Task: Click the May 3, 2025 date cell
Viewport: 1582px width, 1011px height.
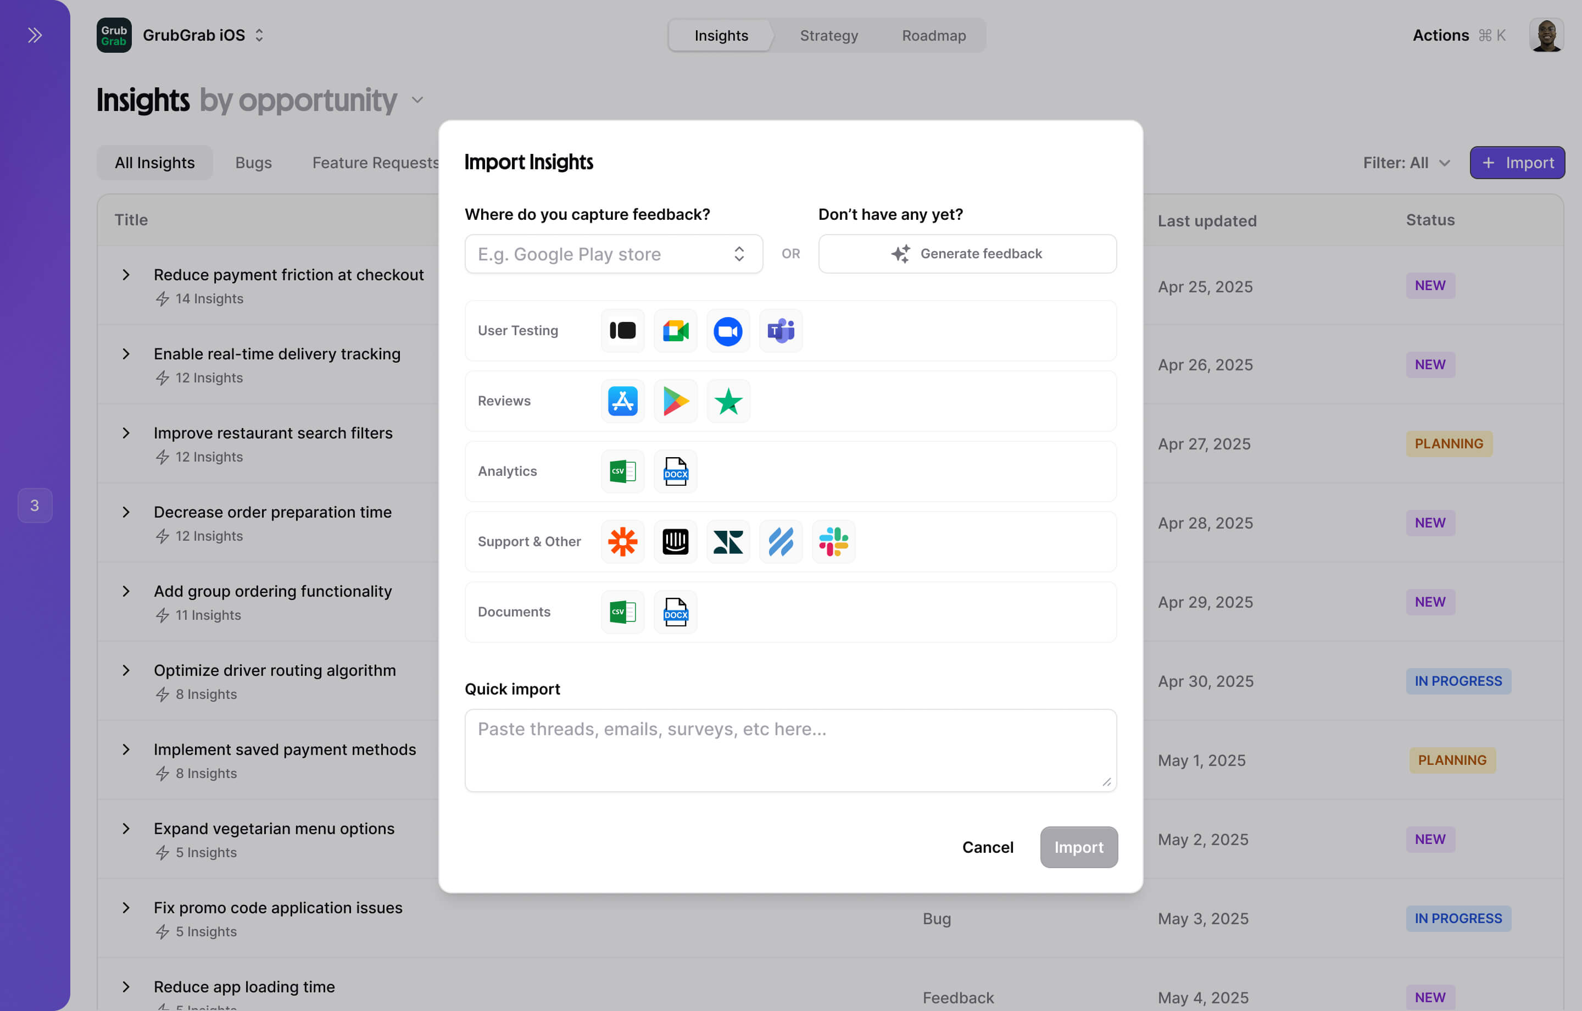Action: [x=1203, y=919]
